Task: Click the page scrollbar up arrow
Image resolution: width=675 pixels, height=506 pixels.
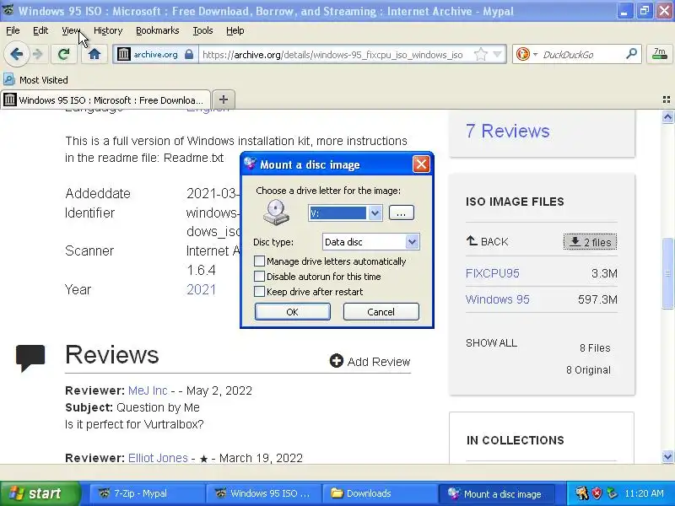Action: [x=667, y=116]
